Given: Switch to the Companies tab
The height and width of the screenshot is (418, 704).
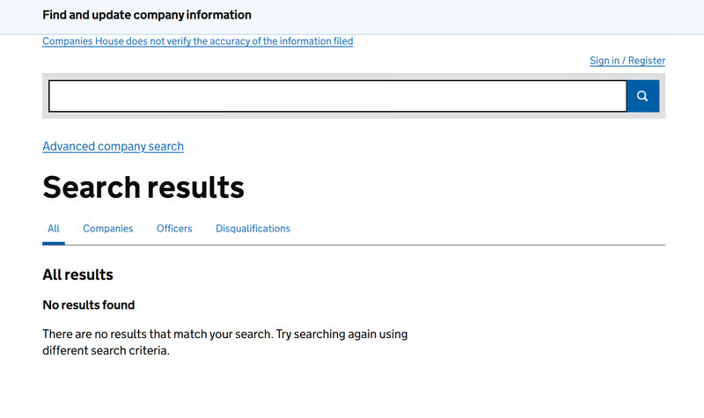Looking at the screenshot, I should pyautogui.click(x=107, y=229).
